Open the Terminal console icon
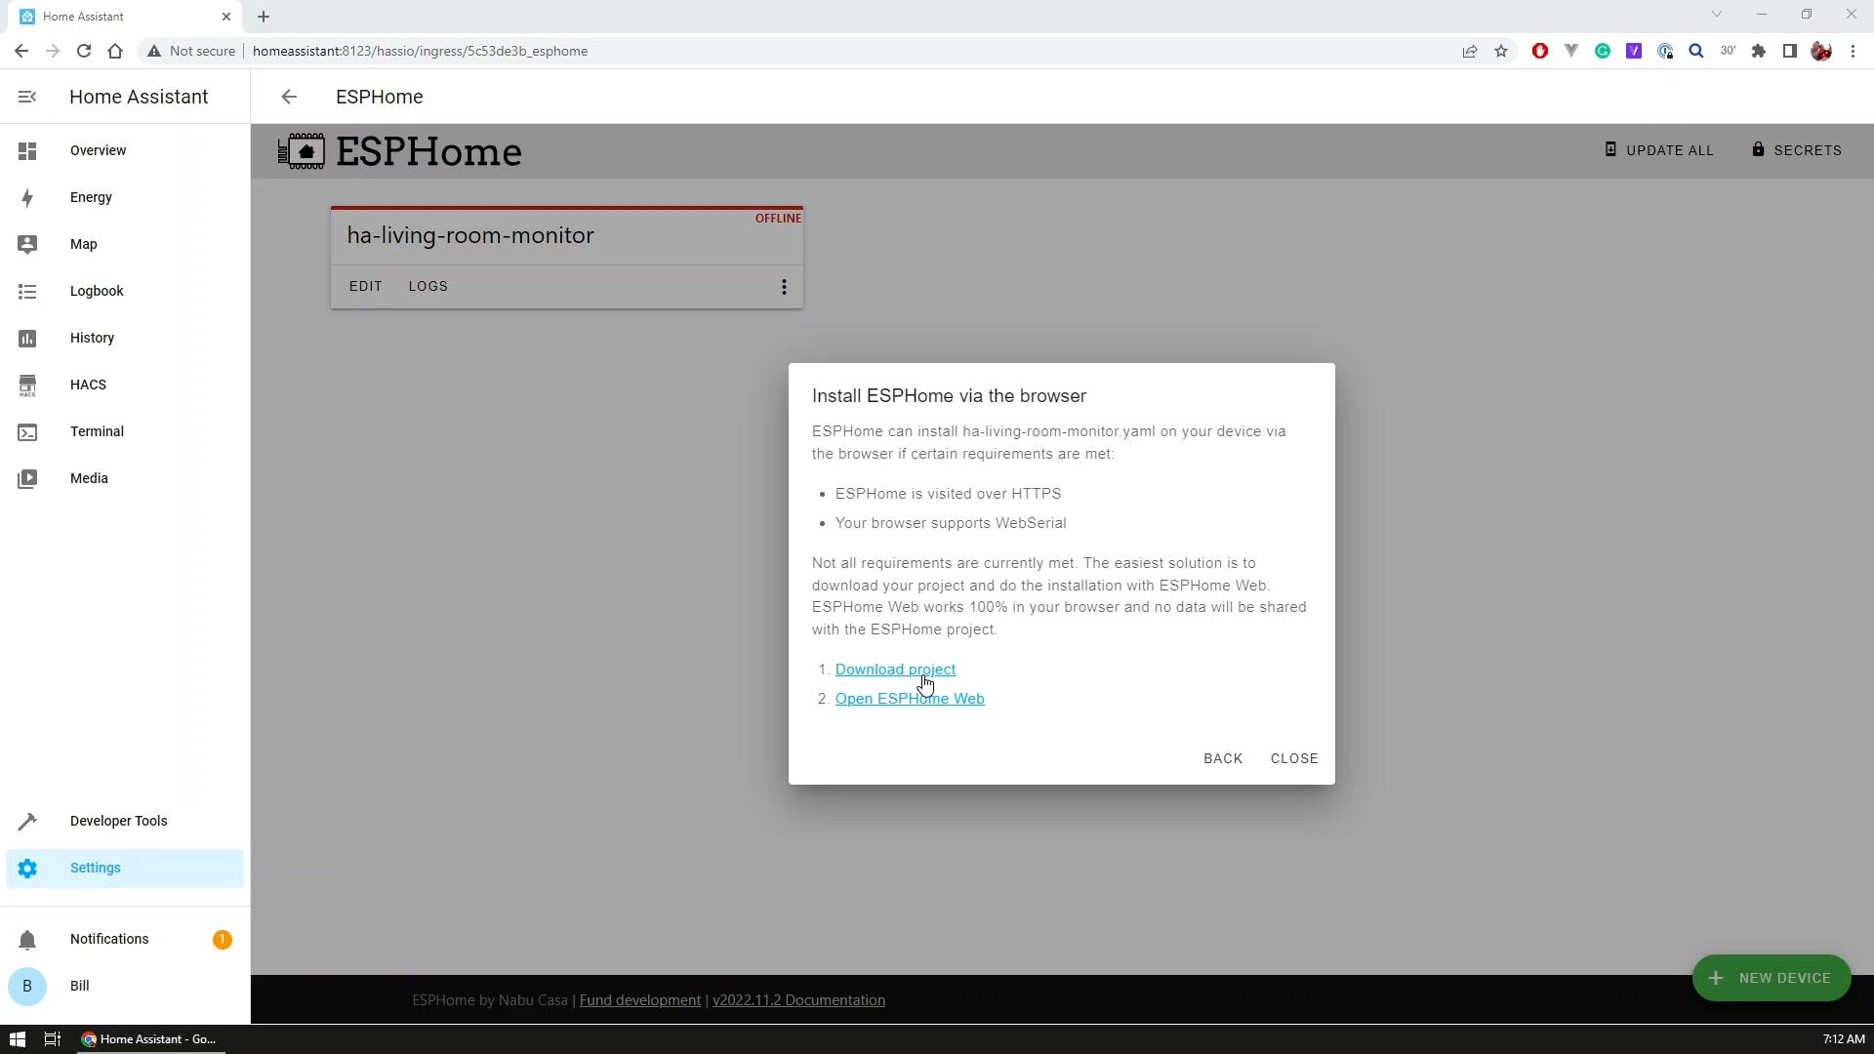Image resolution: width=1874 pixels, height=1054 pixels. click(x=27, y=431)
